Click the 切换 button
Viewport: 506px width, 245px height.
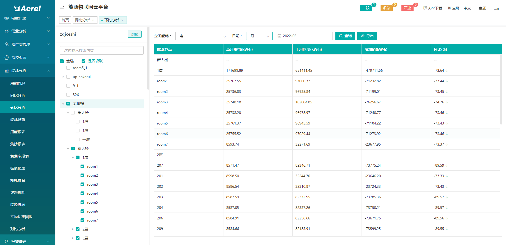click(135, 34)
